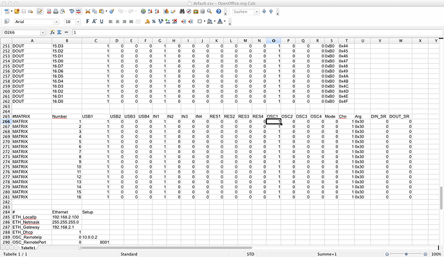Open the Suchen search history dropdown
The width and height of the screenshot is (444, 257).
click(257, 12)
